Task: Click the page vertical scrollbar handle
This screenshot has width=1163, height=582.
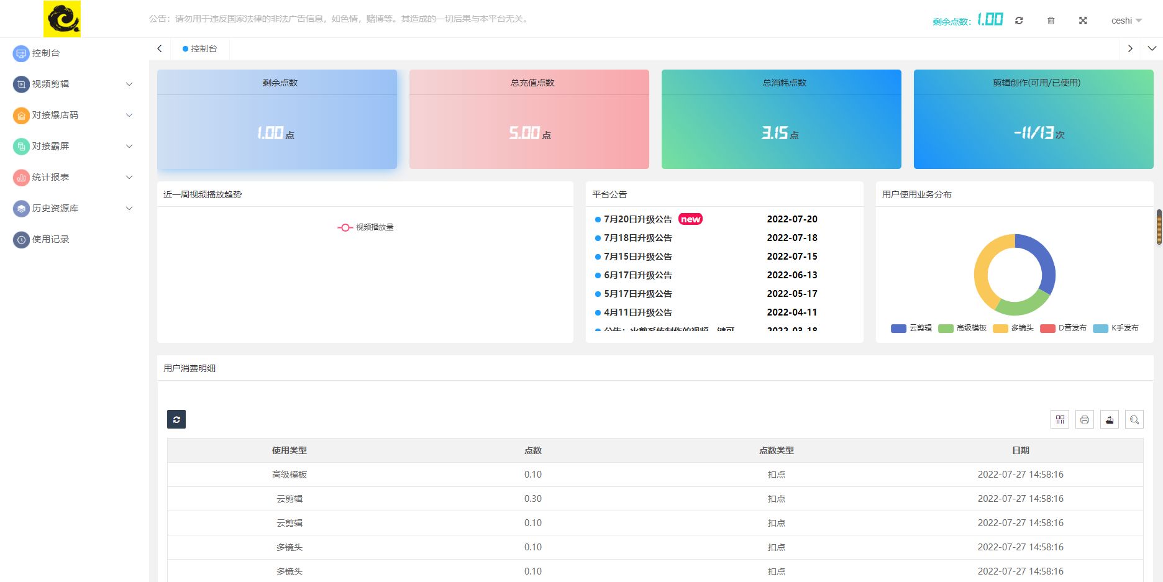Action: (1159, 227)
